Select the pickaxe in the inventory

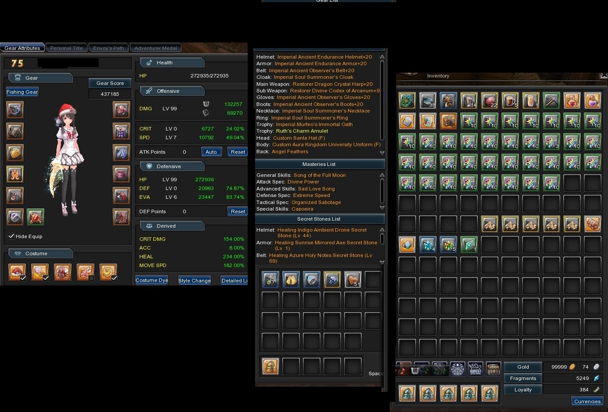point(551,101)
